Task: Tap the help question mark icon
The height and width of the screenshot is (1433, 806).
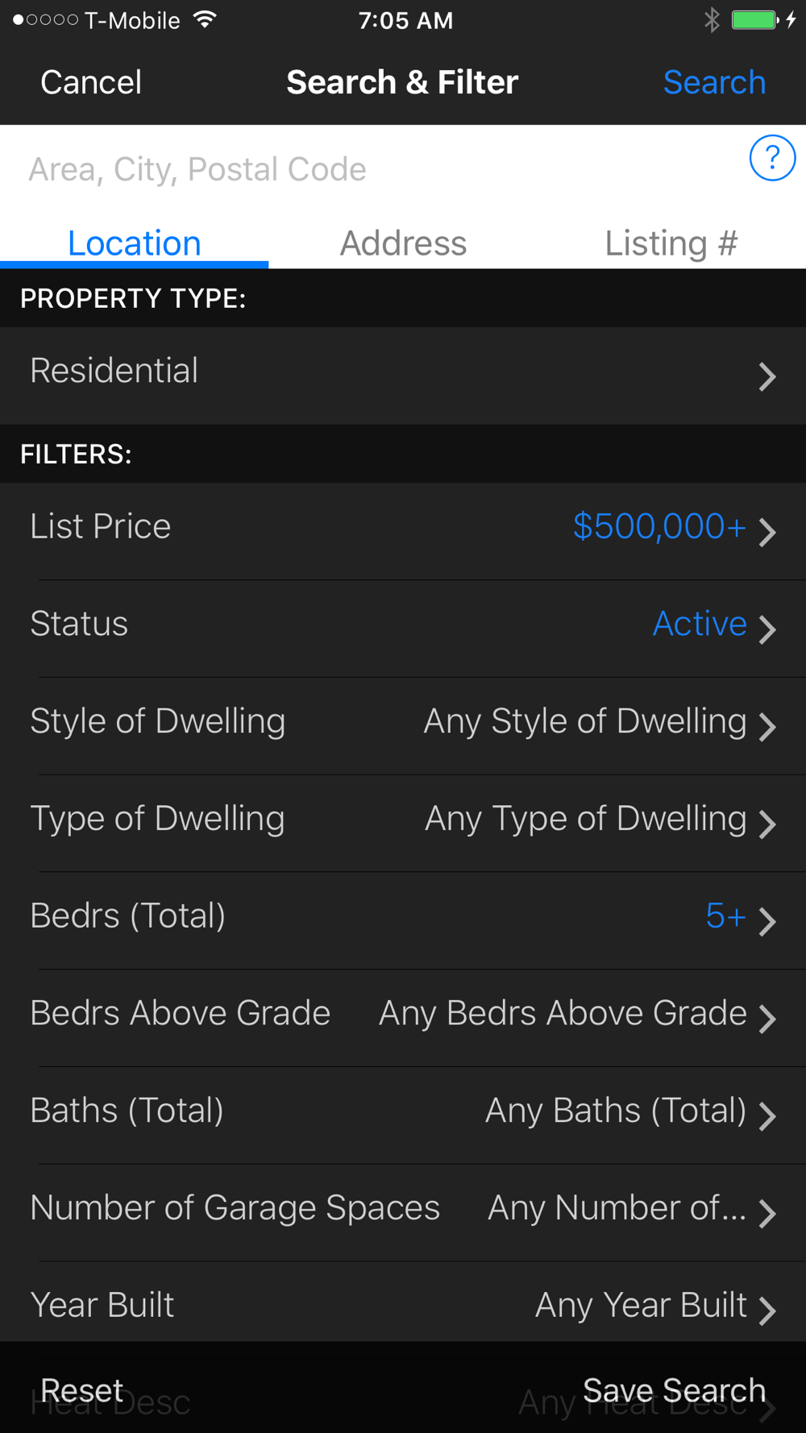Action: (771, 158)
